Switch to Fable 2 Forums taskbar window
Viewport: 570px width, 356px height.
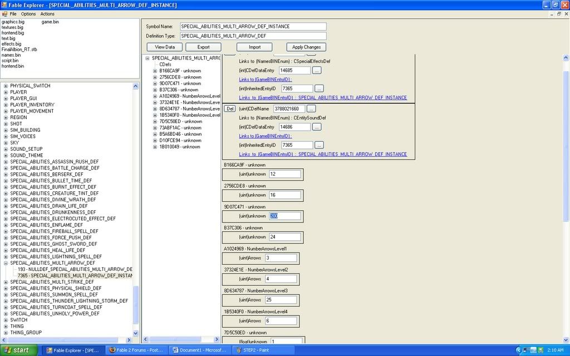[137, 350]
